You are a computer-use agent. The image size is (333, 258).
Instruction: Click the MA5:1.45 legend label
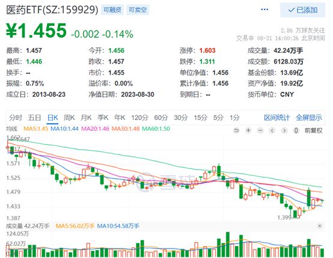pyautogui.click(x=35, y=128)
